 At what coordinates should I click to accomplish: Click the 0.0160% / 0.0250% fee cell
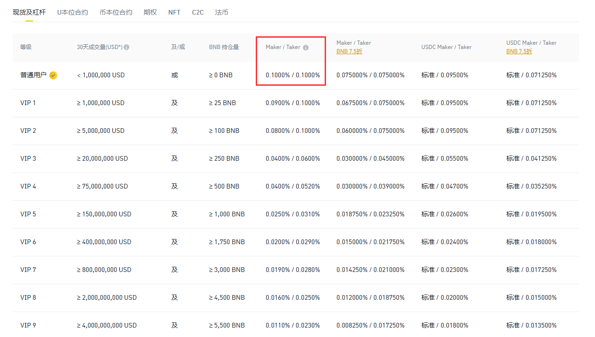pos(293,297)
